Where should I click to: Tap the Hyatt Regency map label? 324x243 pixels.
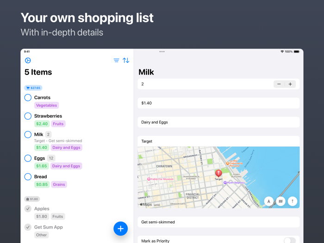pos(234,183)
